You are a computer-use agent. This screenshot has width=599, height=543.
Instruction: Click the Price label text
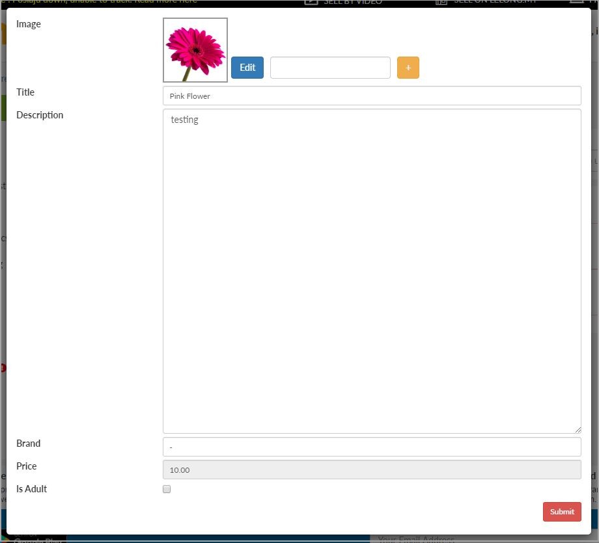(x=26, y=466)
